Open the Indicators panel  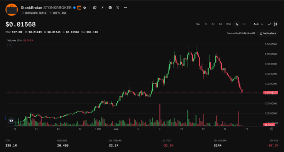[x=268, y=33]
